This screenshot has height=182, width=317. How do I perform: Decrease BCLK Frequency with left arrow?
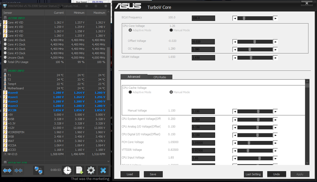(235, 18)
